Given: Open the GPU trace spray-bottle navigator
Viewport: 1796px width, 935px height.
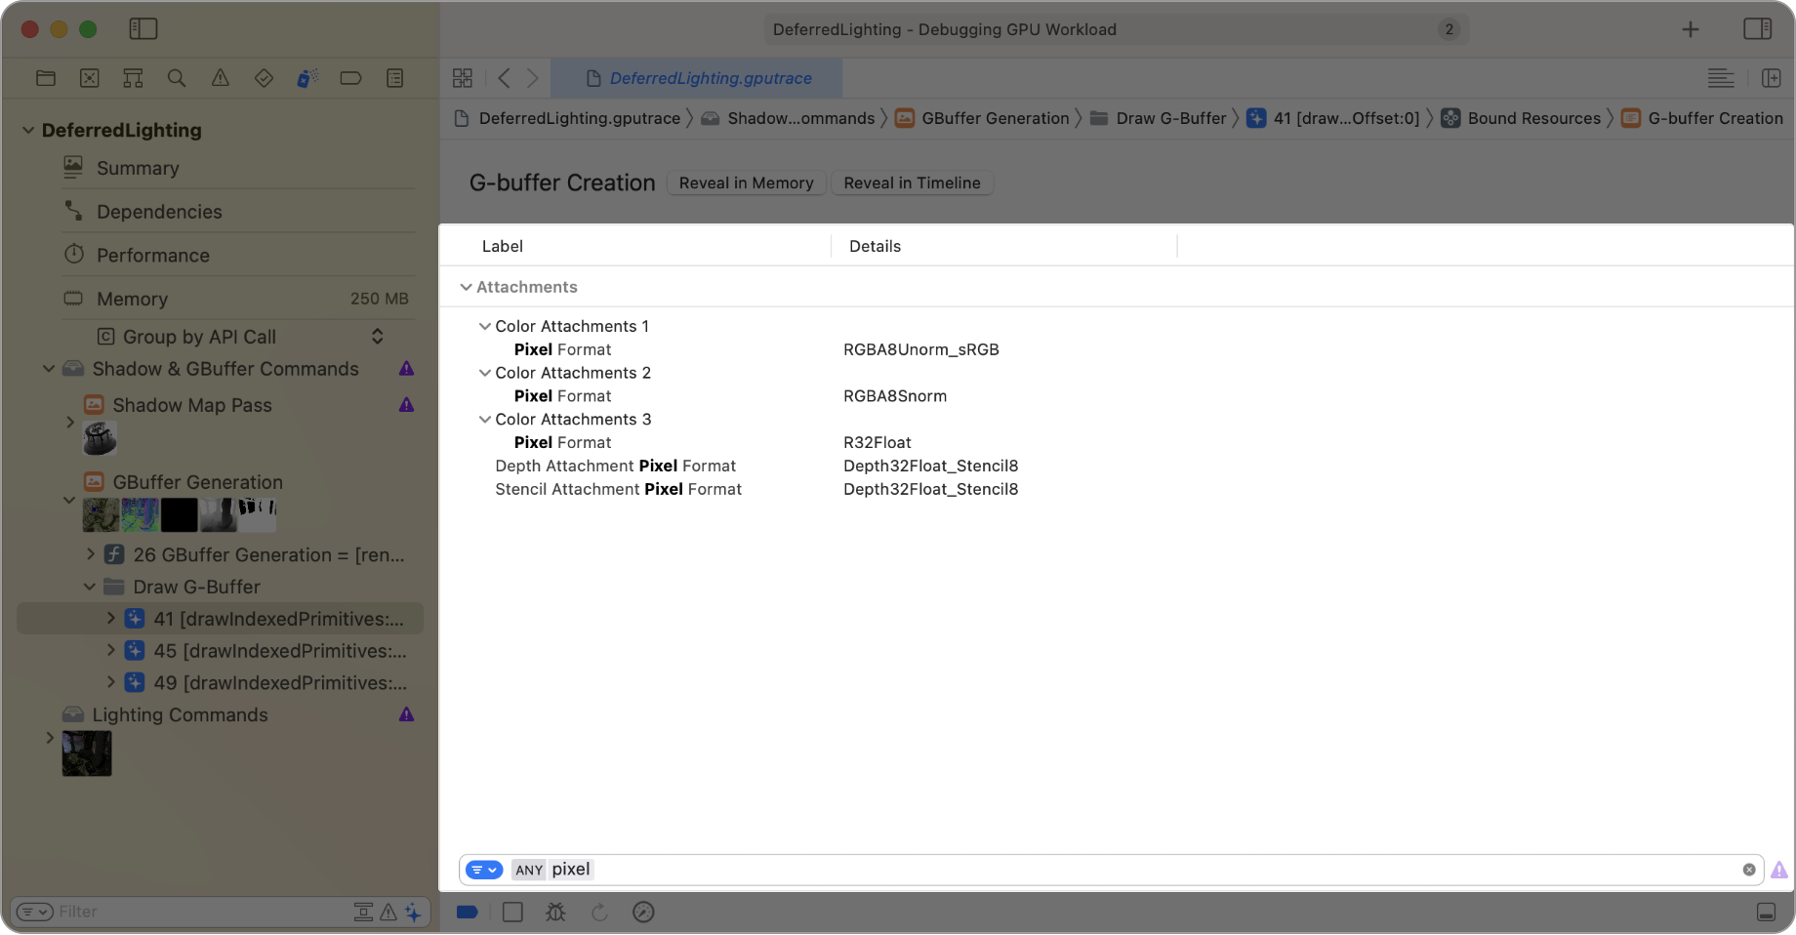Looking at the screenshot, I should (307, 78).
